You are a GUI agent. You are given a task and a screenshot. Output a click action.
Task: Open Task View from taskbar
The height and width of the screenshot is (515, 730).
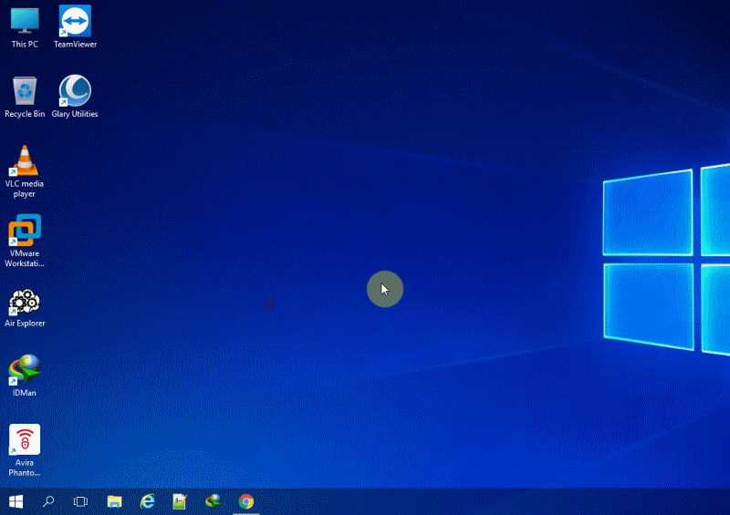click(x=80, y=501)
